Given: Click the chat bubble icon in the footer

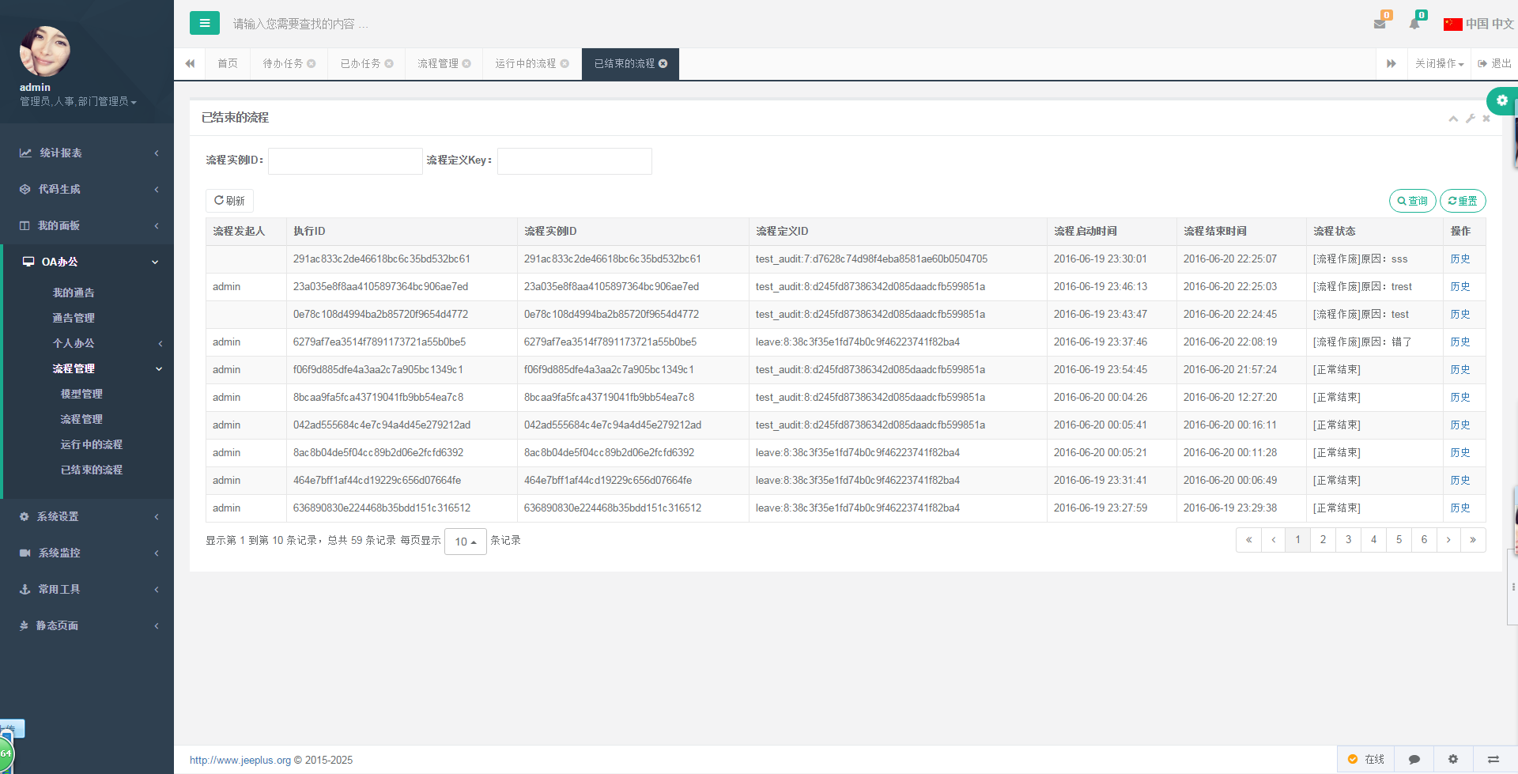Looking at the screenshot, I should coord(1414,759).
